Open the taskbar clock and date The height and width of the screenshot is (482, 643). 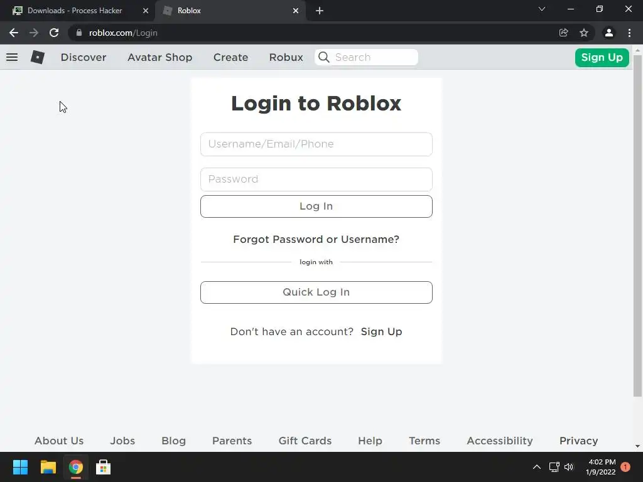tap(601, 467)
